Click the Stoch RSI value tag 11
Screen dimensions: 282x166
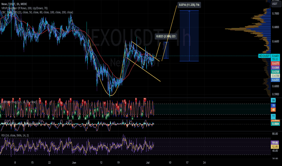pyautogui.click(x=273, y=116)
